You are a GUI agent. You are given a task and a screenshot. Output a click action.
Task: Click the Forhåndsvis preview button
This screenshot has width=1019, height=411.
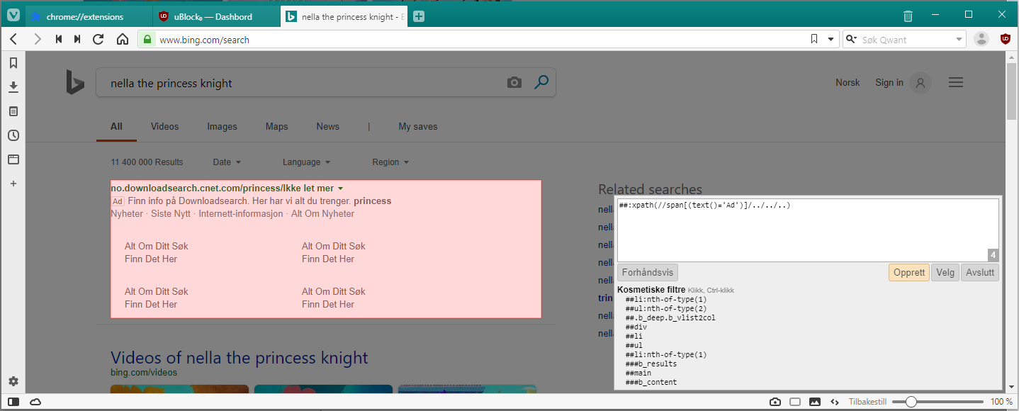(648, 273)
